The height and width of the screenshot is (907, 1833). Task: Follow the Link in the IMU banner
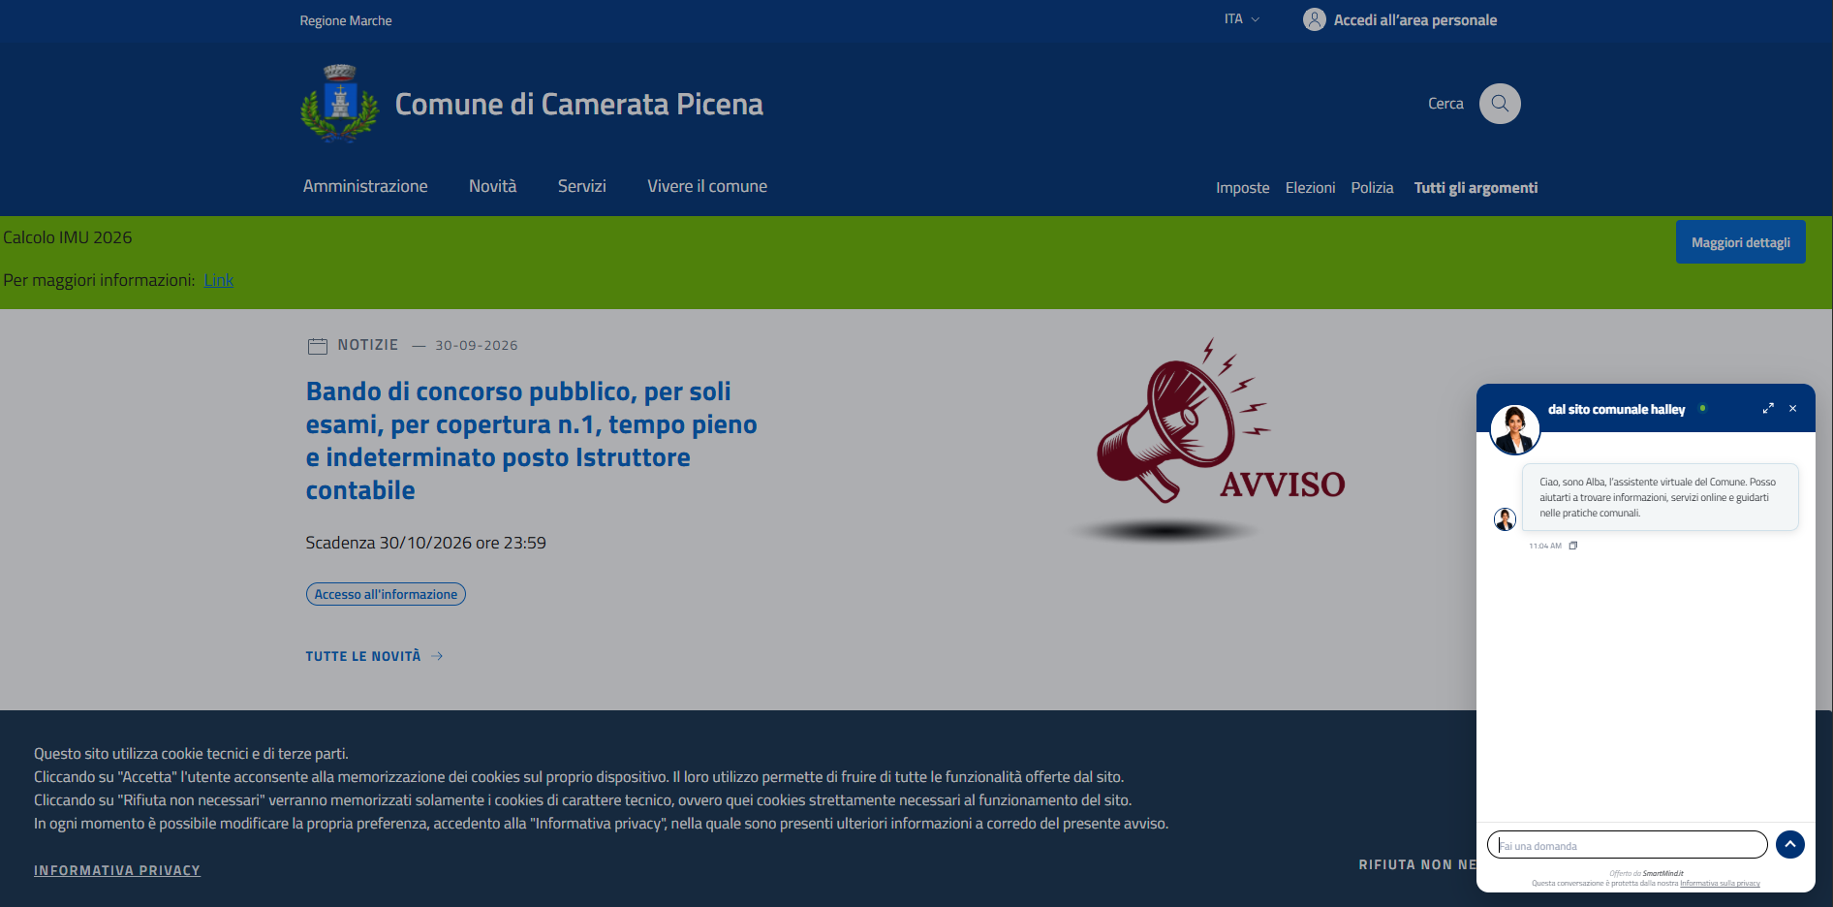click(x=219, y=280)
